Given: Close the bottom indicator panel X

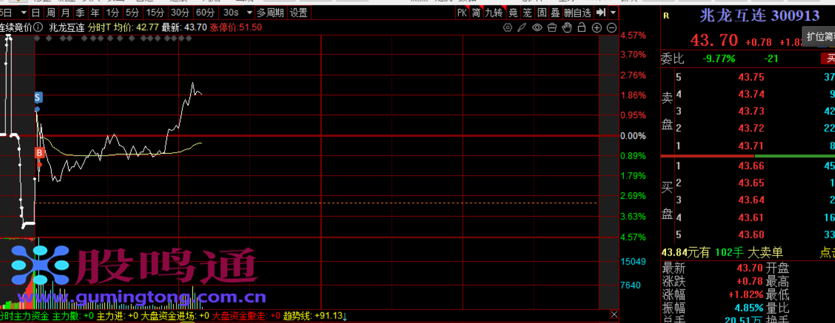Looking at the screenshot, I should pyautogui.click(x=614, y=315).
